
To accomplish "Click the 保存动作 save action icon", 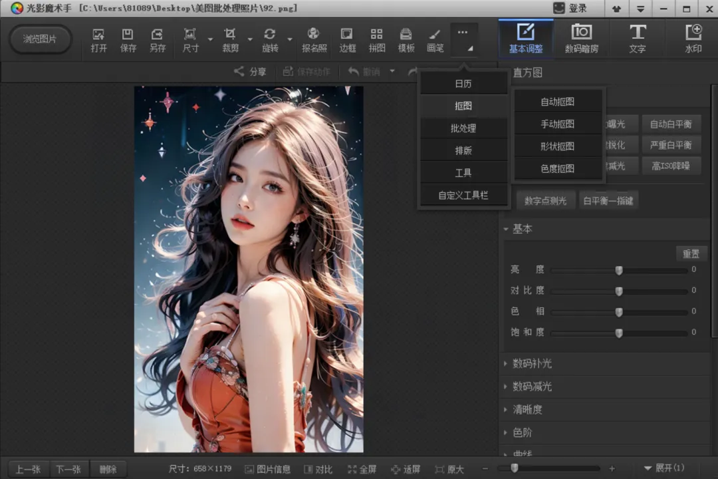I will (x=288, y=71).
